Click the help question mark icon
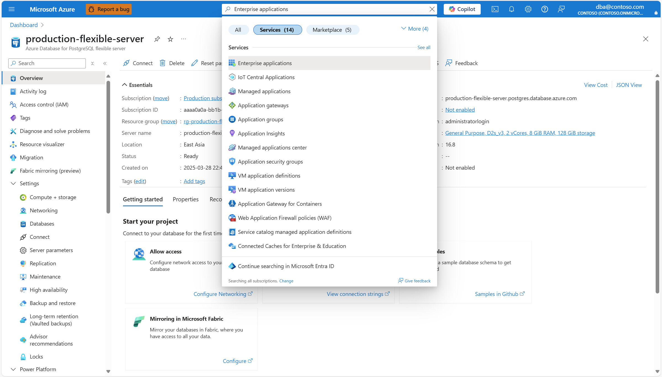The height and width of the screenshot is (377, 662). pos(544,9)
